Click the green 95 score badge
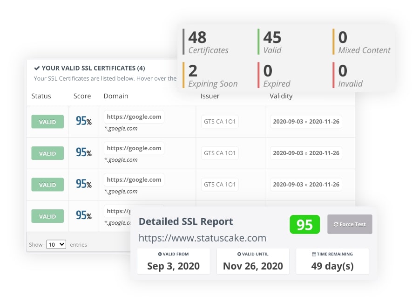This screenshot has height=304, width=419. tap(304, 225)
